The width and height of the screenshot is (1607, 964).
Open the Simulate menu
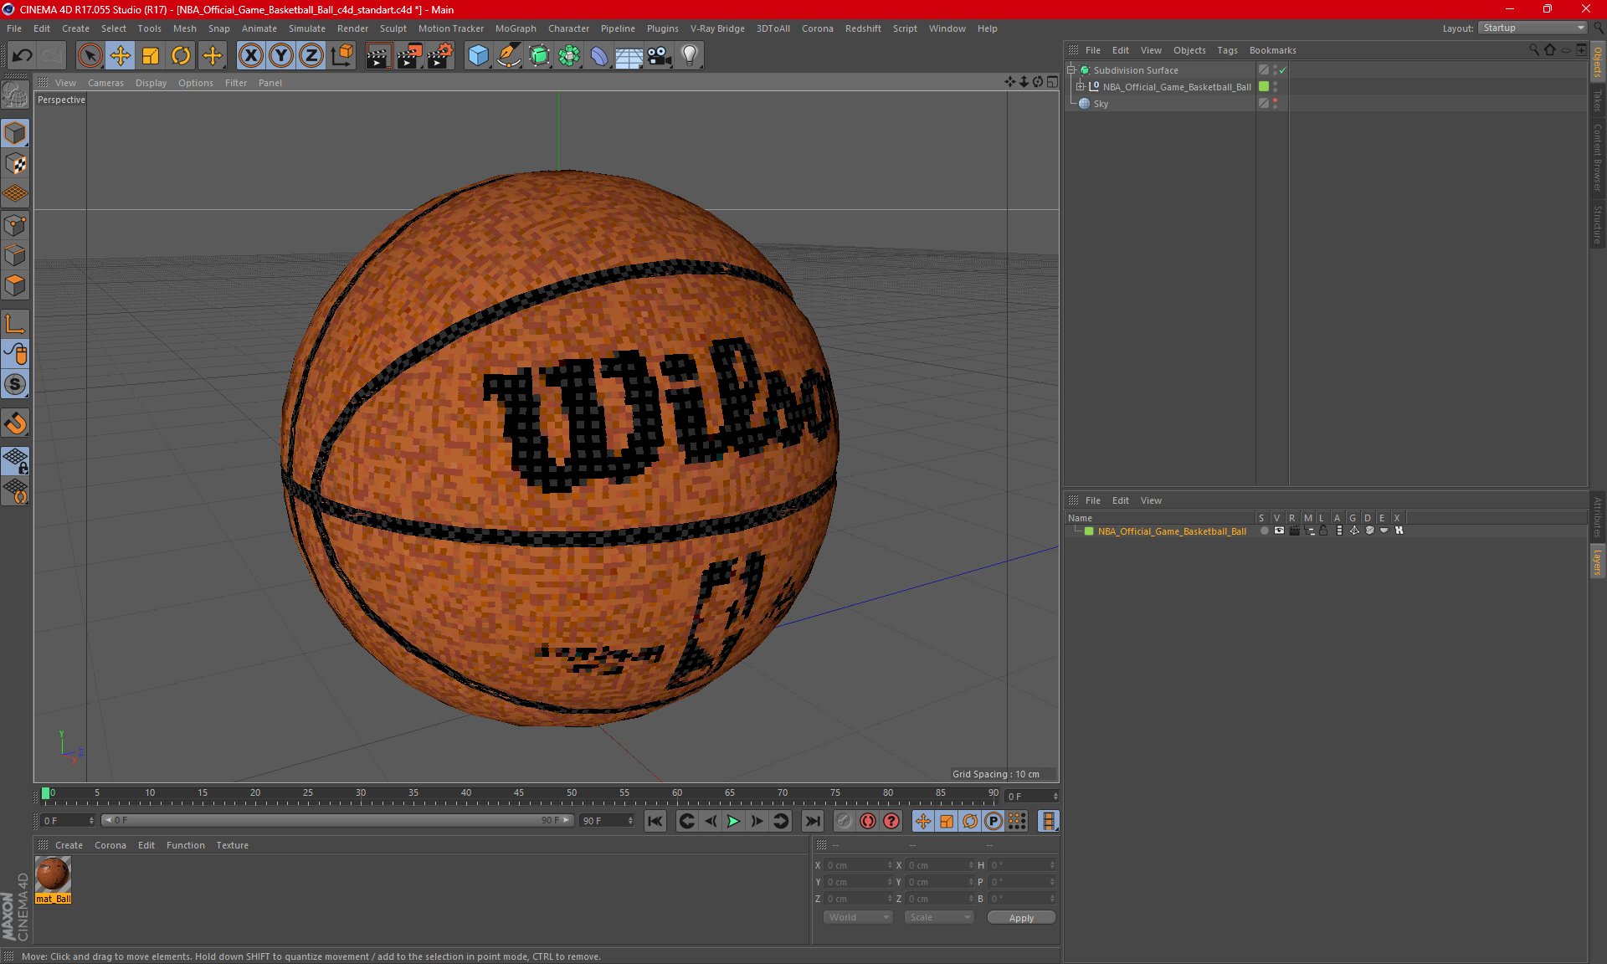pyautogui.click(x=307, y=28)
